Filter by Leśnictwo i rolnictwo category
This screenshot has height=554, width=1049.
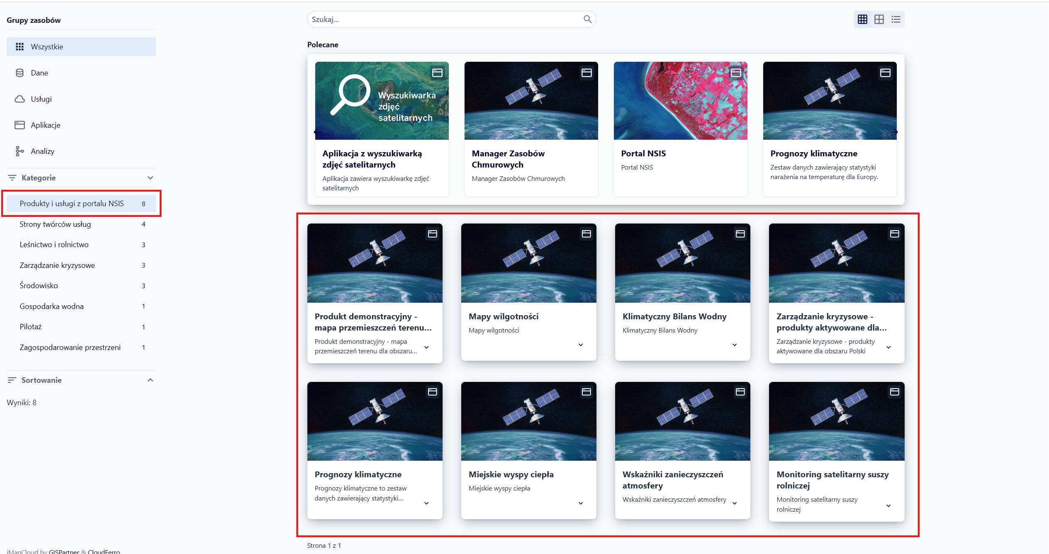(x=54, y=245)
